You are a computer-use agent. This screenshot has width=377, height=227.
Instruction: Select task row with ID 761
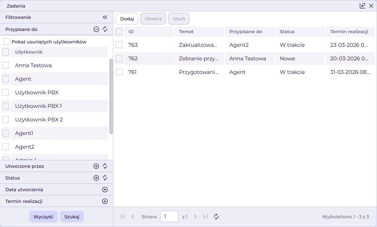click(x=245, y=72)
